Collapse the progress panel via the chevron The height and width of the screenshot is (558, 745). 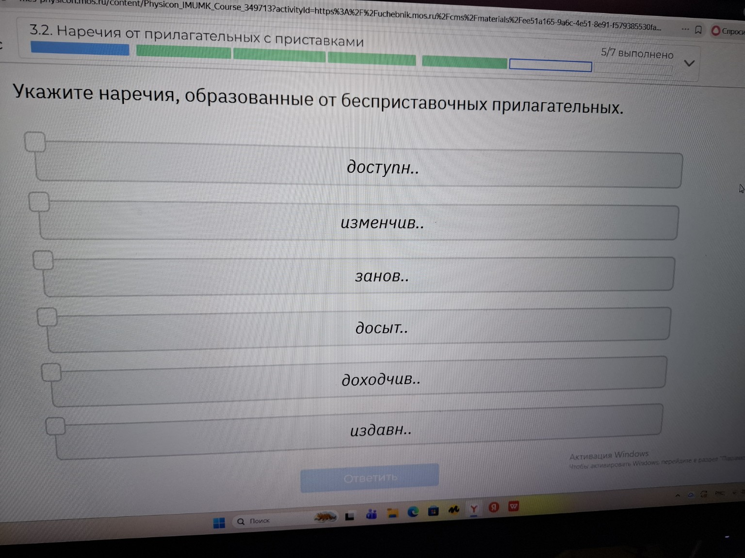[x=690, y=62]
